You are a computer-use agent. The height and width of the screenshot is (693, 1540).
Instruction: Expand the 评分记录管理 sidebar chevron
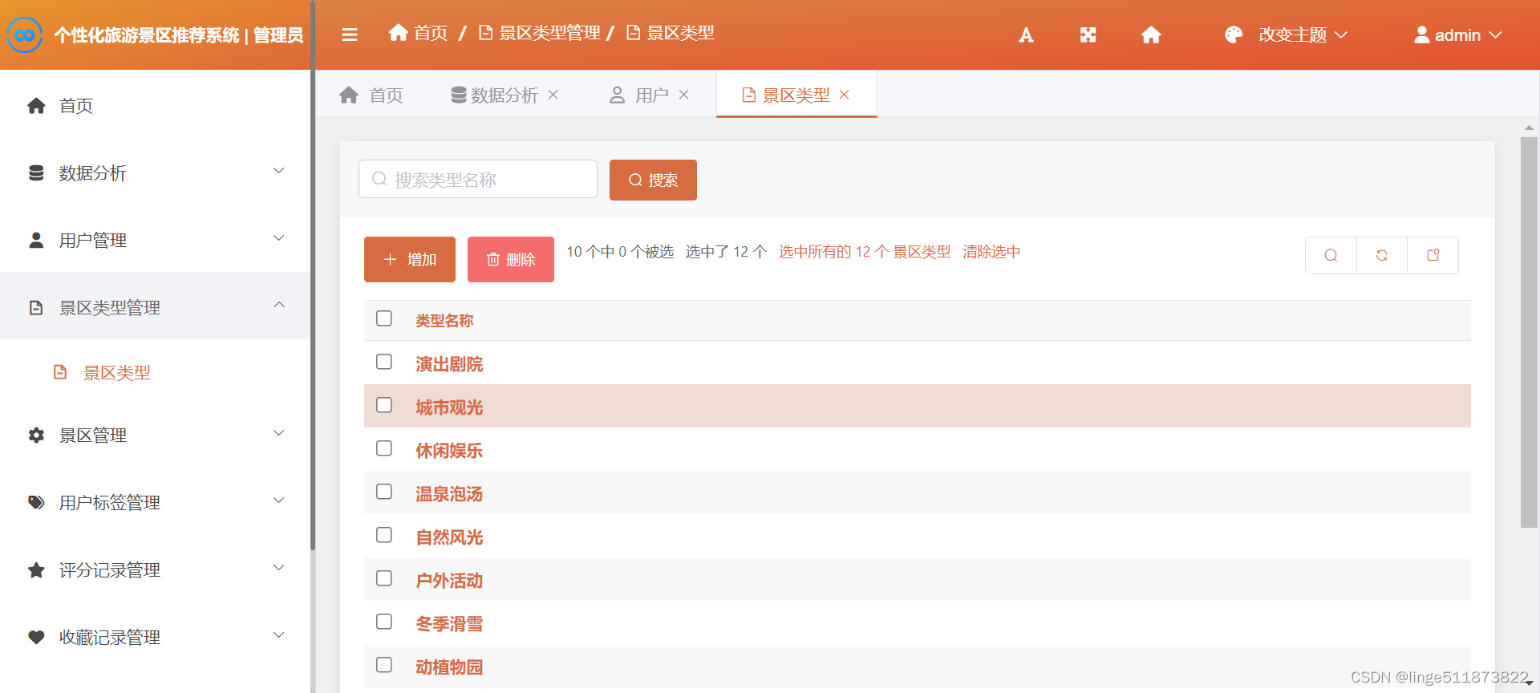[x=279, y=568]
